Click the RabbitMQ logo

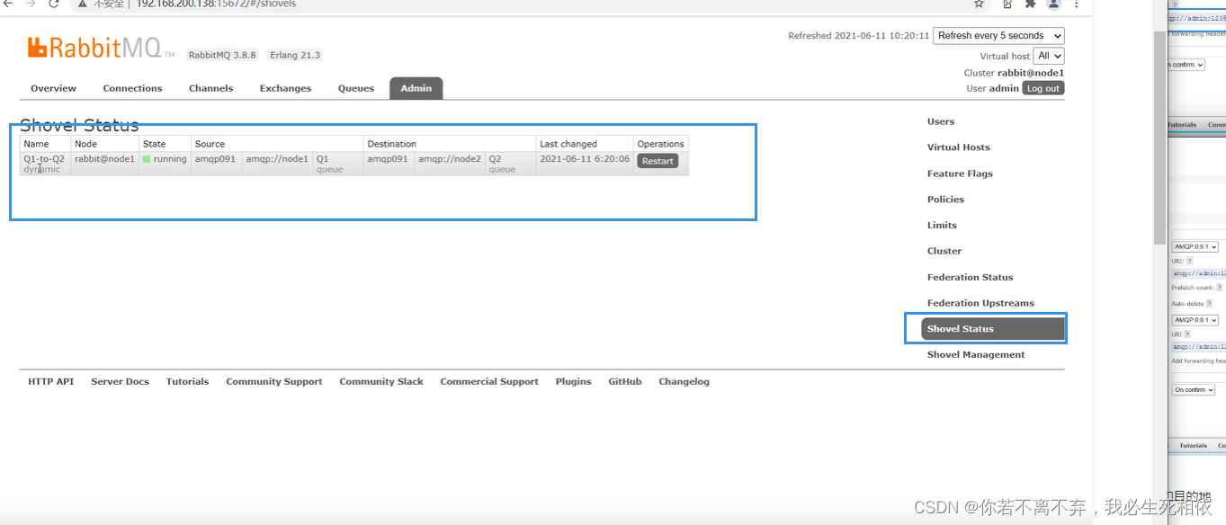(101, 48)
